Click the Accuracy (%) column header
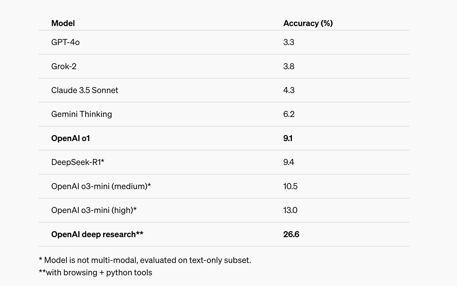The width and height of the screenshot is (457, 286). [x=308, y=23]
